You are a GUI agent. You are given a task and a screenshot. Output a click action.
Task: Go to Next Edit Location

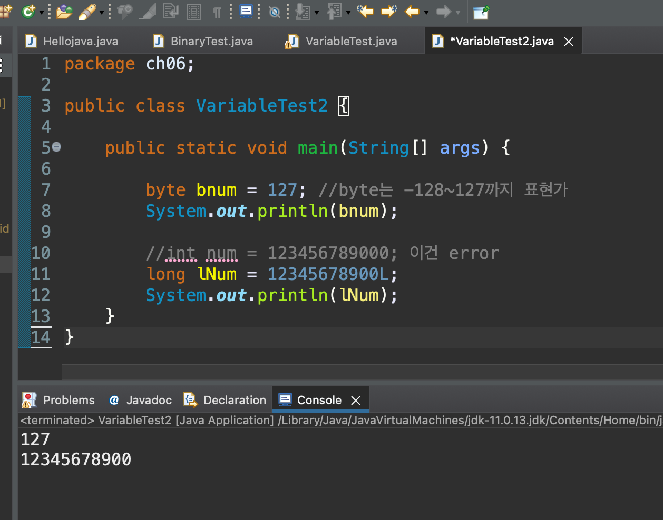click(x=389, y=11)
